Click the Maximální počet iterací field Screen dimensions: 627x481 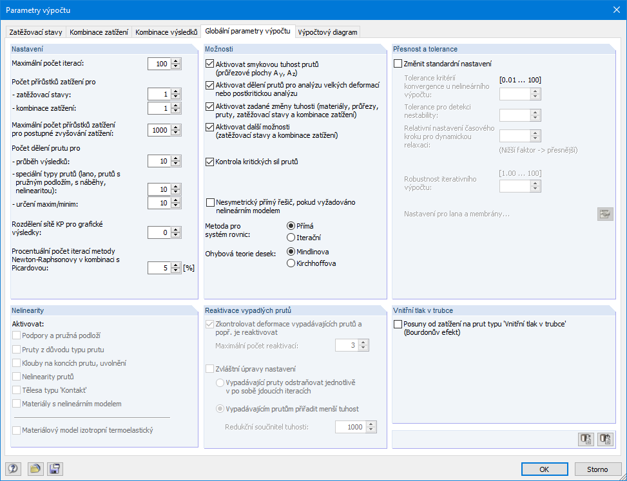point(159,64)
